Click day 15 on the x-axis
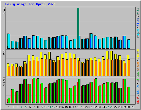 click(66, 107)
